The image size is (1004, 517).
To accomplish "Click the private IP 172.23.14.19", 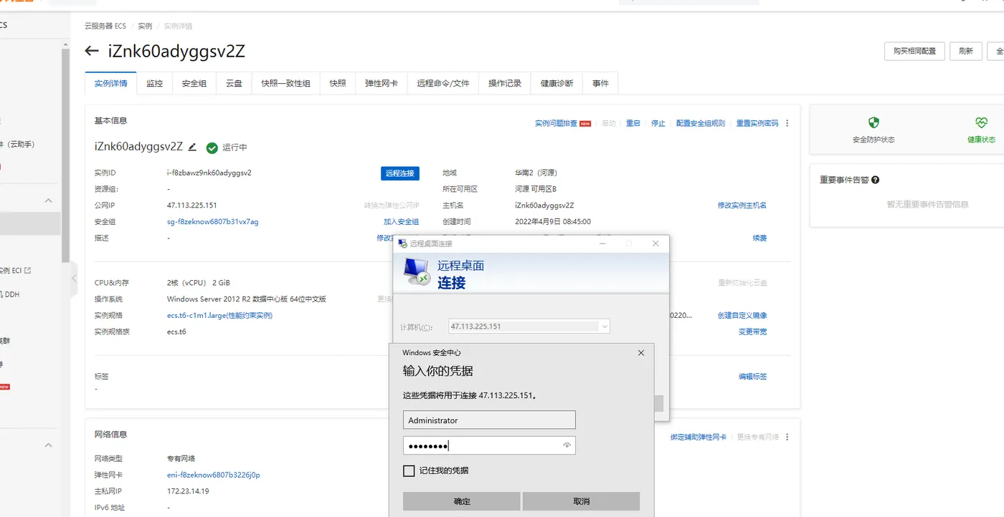I will [188, 491].
